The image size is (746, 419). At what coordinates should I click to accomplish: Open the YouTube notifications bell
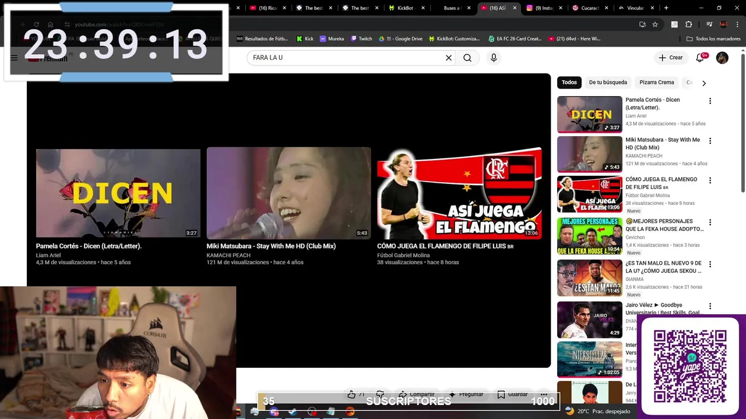tap(700, 58)
